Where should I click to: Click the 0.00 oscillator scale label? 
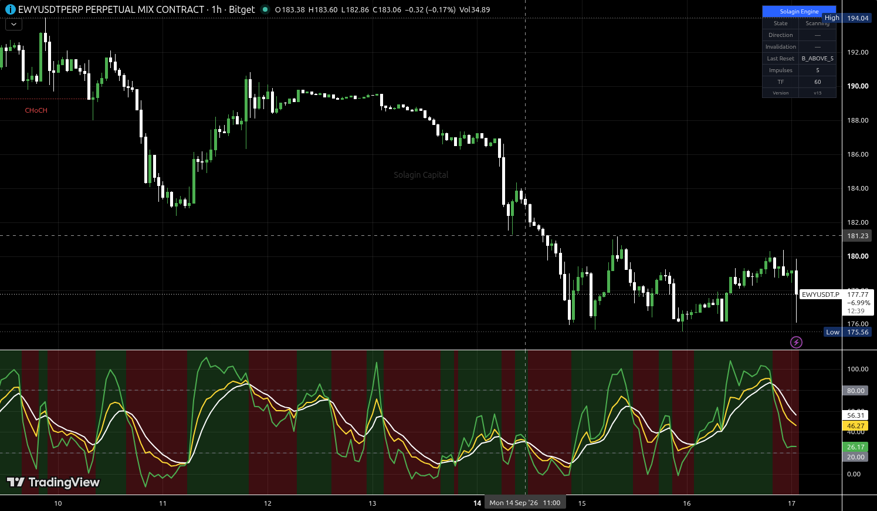[854, 474]
